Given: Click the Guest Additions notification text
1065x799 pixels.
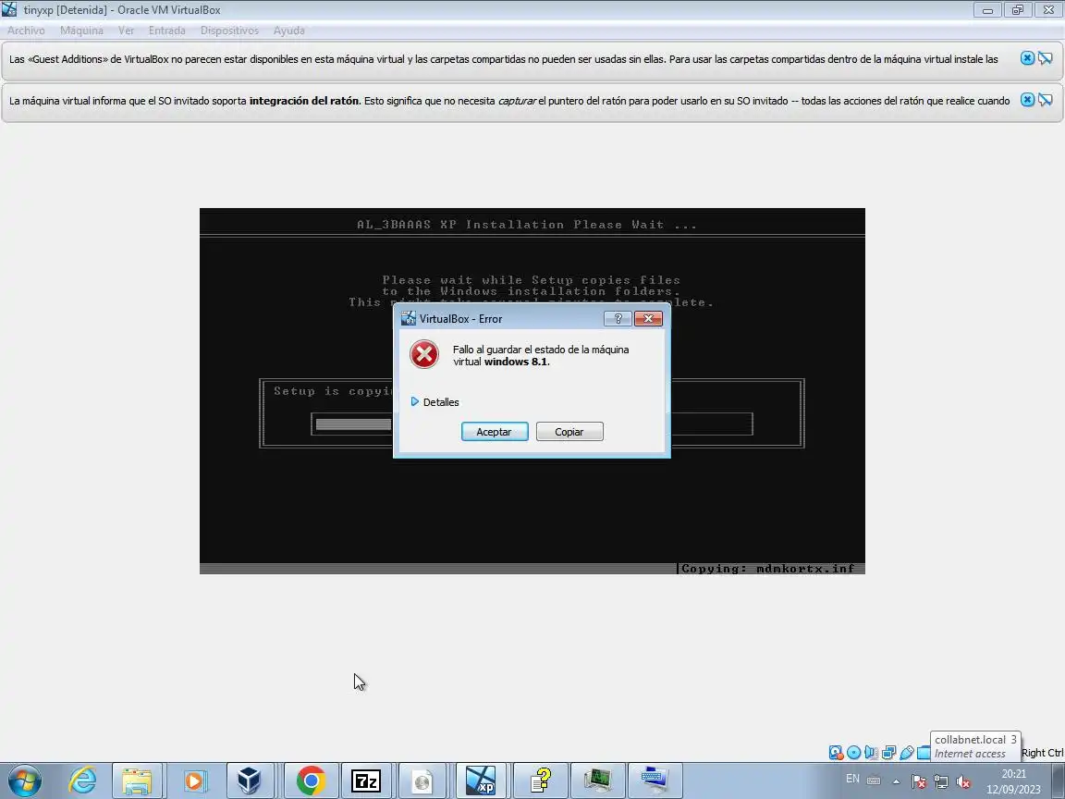Looking at the screenshot, I should pyautogui.click(x=503, y=59).
